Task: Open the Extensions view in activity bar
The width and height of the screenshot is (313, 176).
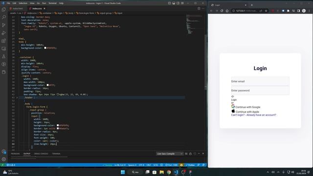Action: [x=3, y=41]
